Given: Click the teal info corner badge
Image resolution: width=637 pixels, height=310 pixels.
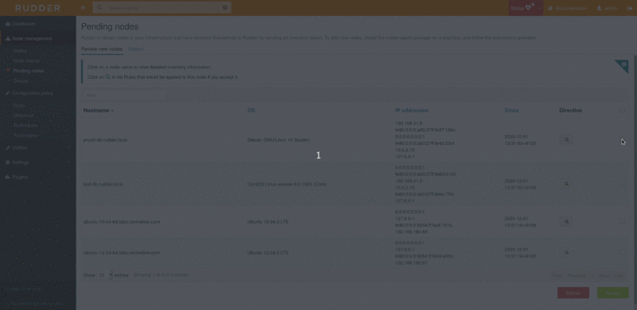Looking at the screenshot, I should 623,65.
